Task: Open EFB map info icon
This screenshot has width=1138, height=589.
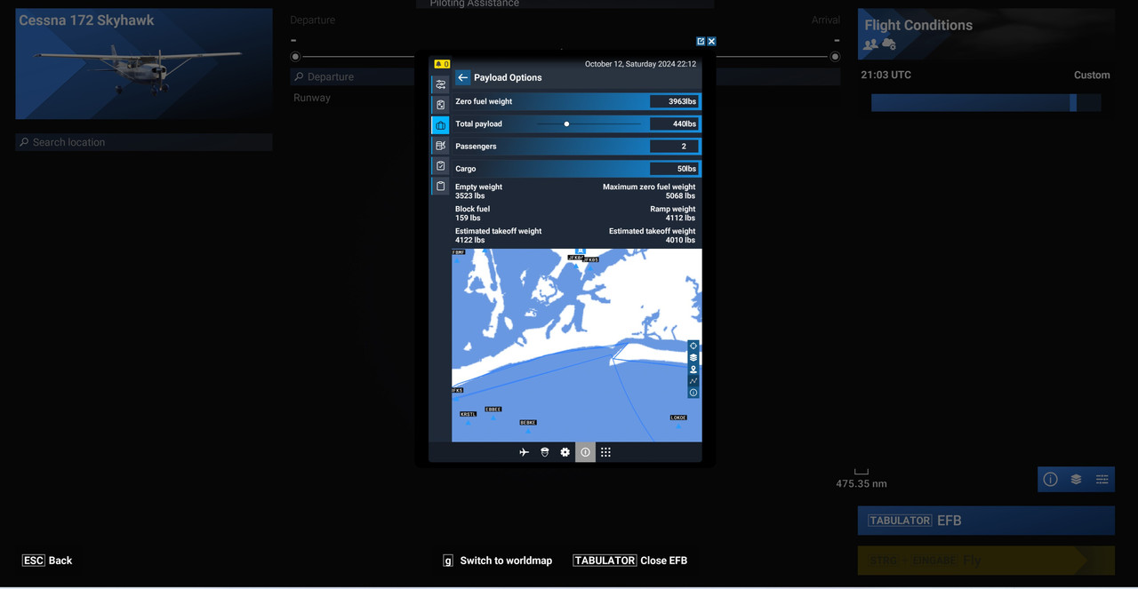Action: [x=693, y=392]
